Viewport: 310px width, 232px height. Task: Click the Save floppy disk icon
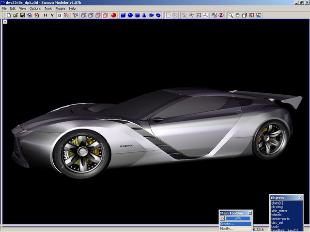point(22,15)
